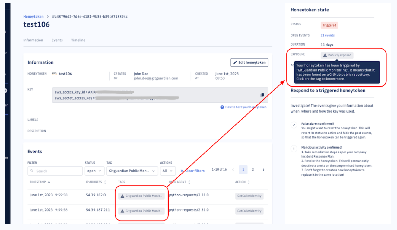Image resolution: width=397 pixels, height=230 pixels.
Task: Go to previous page arrow
Action: [x=233, y=170]
